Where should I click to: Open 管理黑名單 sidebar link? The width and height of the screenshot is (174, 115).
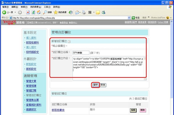(32, 100)
